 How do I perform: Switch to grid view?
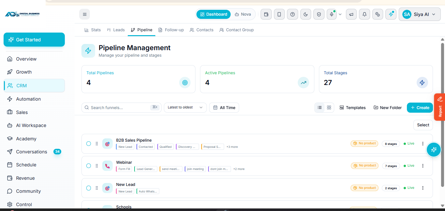click(x=329, y=107)
